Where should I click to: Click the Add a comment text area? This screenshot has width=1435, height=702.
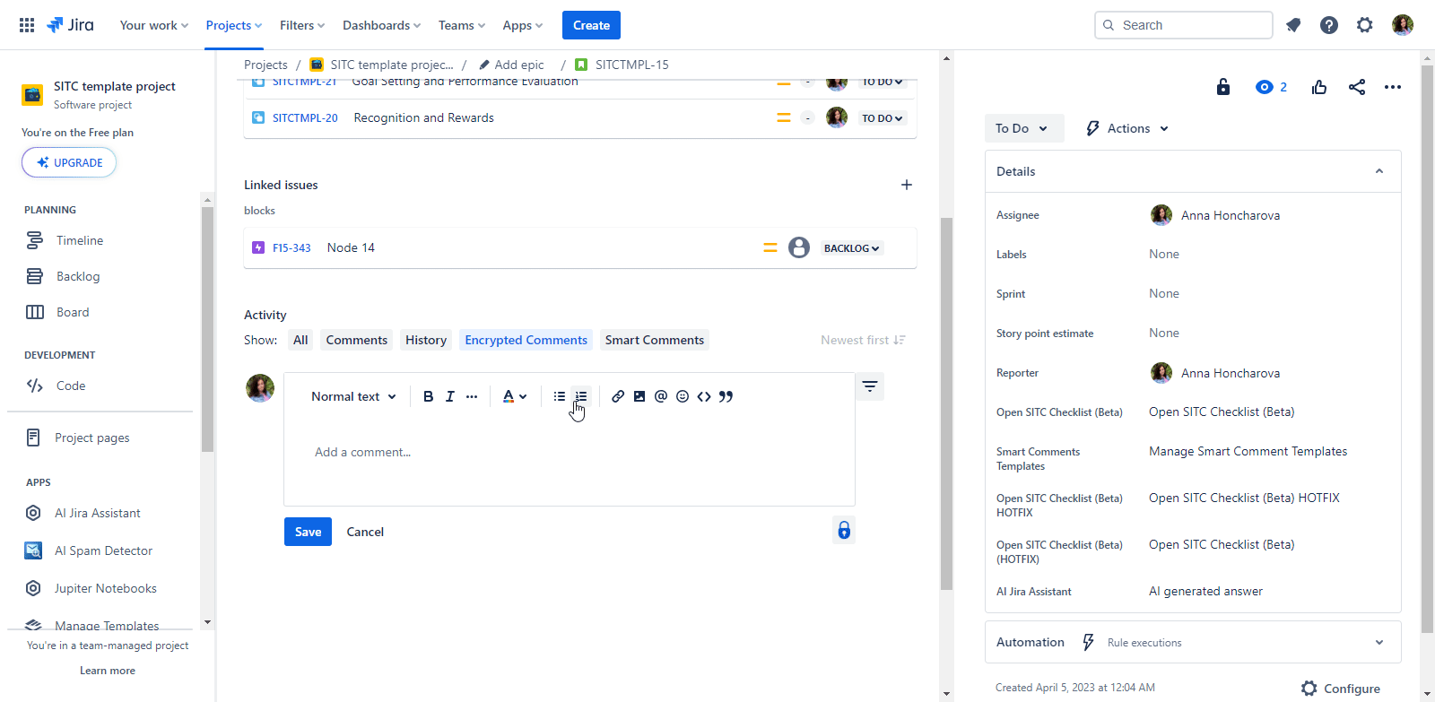click(x=570, y=452)
